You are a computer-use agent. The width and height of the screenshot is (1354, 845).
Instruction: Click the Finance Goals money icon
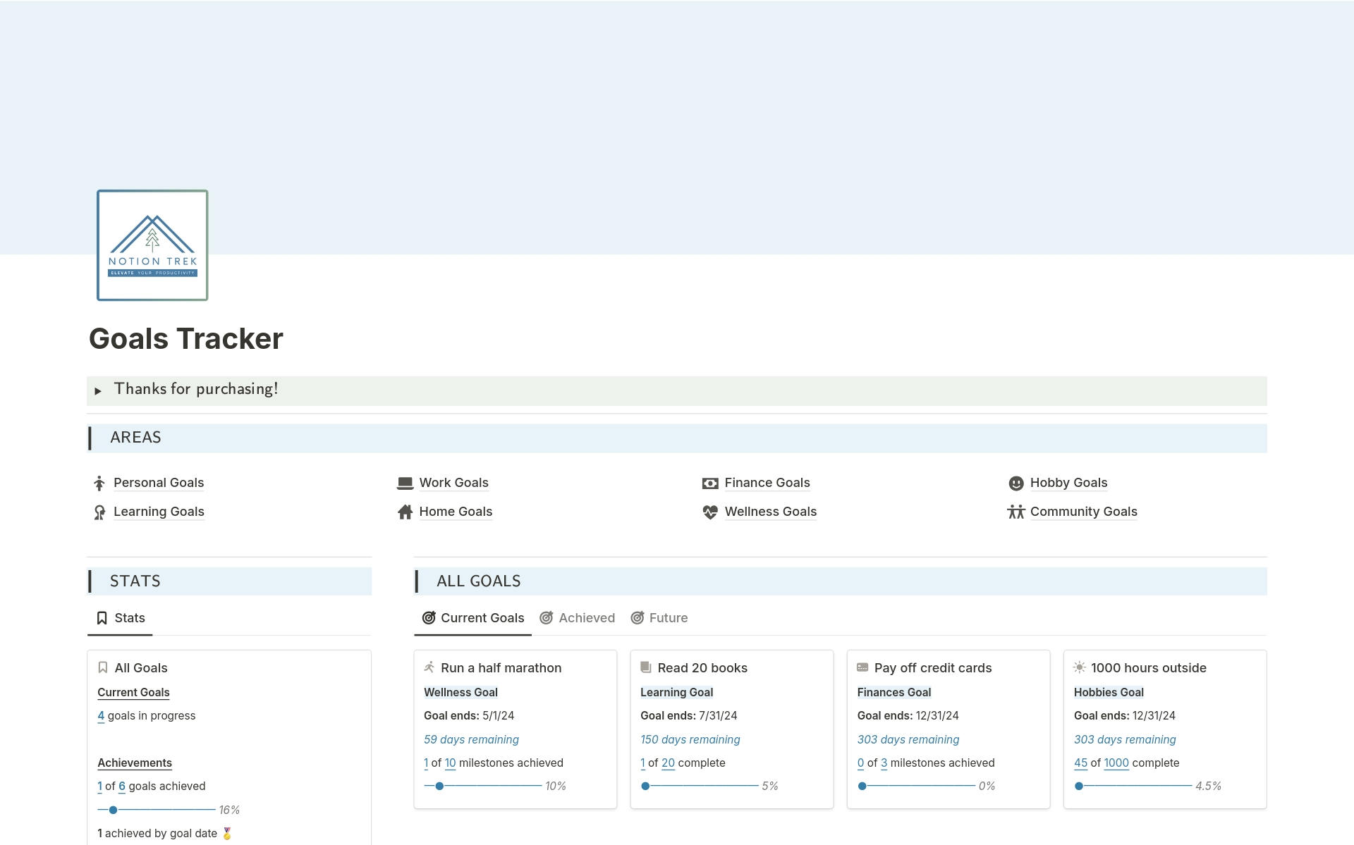click(710, 483)
